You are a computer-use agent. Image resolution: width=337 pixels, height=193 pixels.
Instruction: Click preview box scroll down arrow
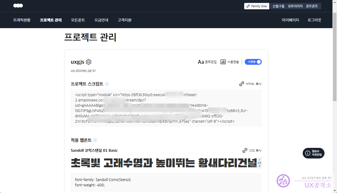[260, 166]
